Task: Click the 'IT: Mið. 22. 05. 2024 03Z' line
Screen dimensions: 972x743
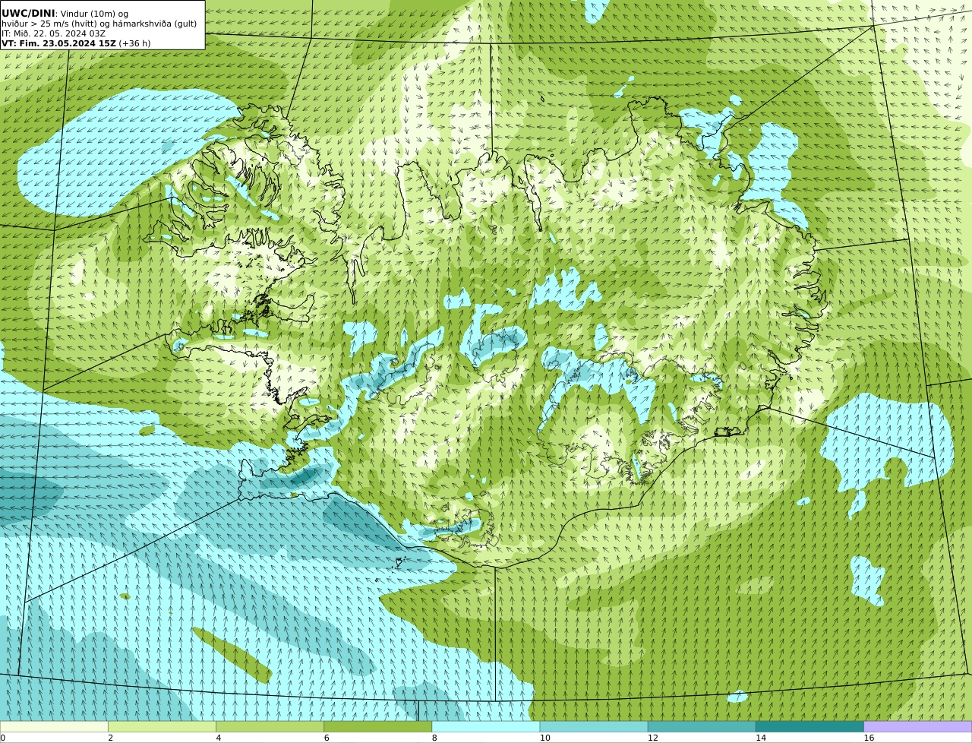Action: tap(54, 33)
